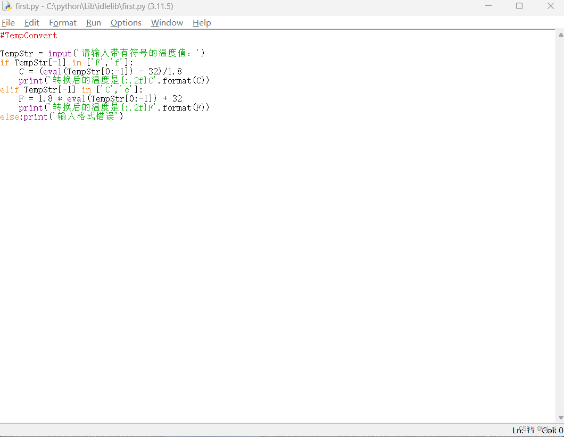This screenshot has height=437, width=564.
Task: Click the scrollbar up arrow
Action: point(560,35)
